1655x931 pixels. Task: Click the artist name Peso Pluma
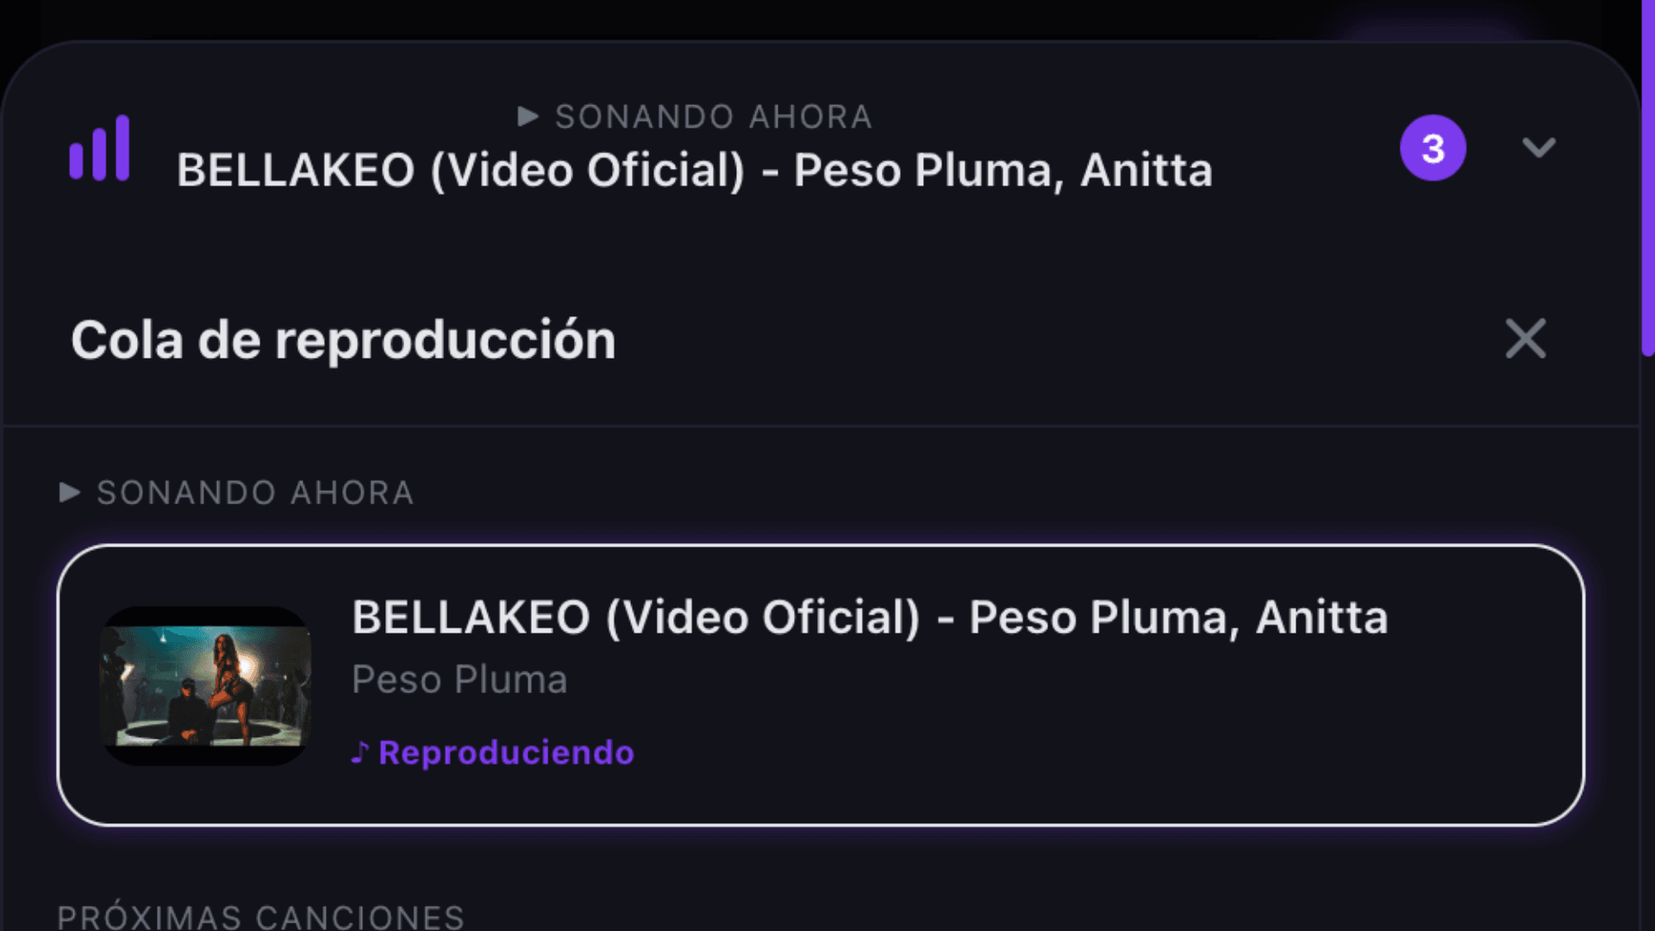coord(459,679)
